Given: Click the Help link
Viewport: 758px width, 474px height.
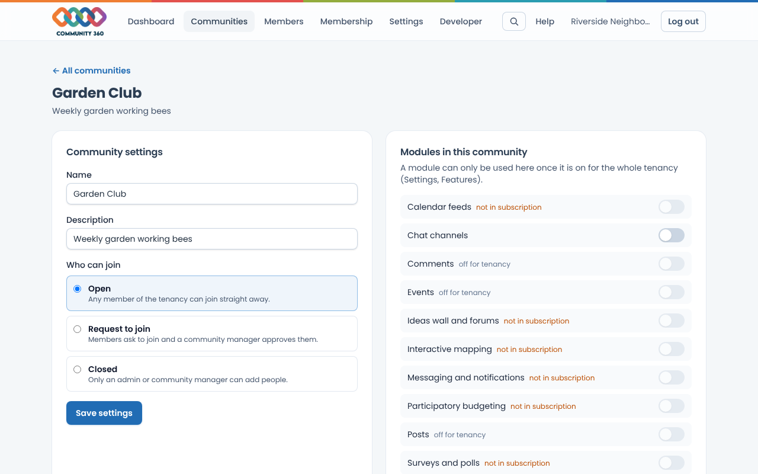Looking at the screenshot, I should click(x=545, y=21).
